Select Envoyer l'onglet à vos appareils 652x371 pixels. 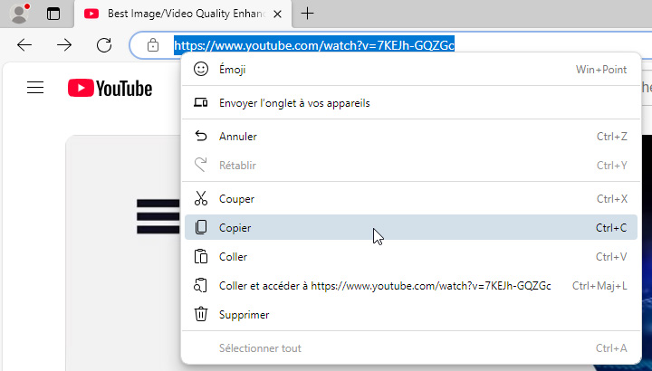point(411,102)
